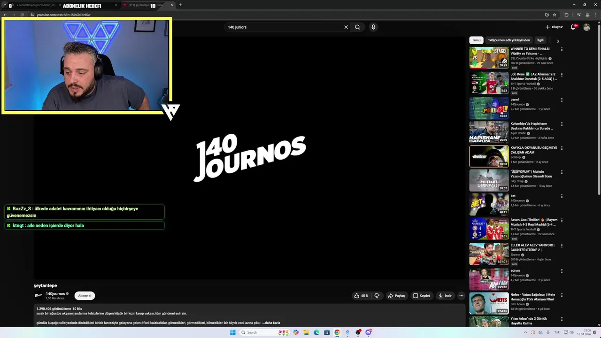Select the Tümü filter chip
601x338 pixels.
tap(476, 40)
